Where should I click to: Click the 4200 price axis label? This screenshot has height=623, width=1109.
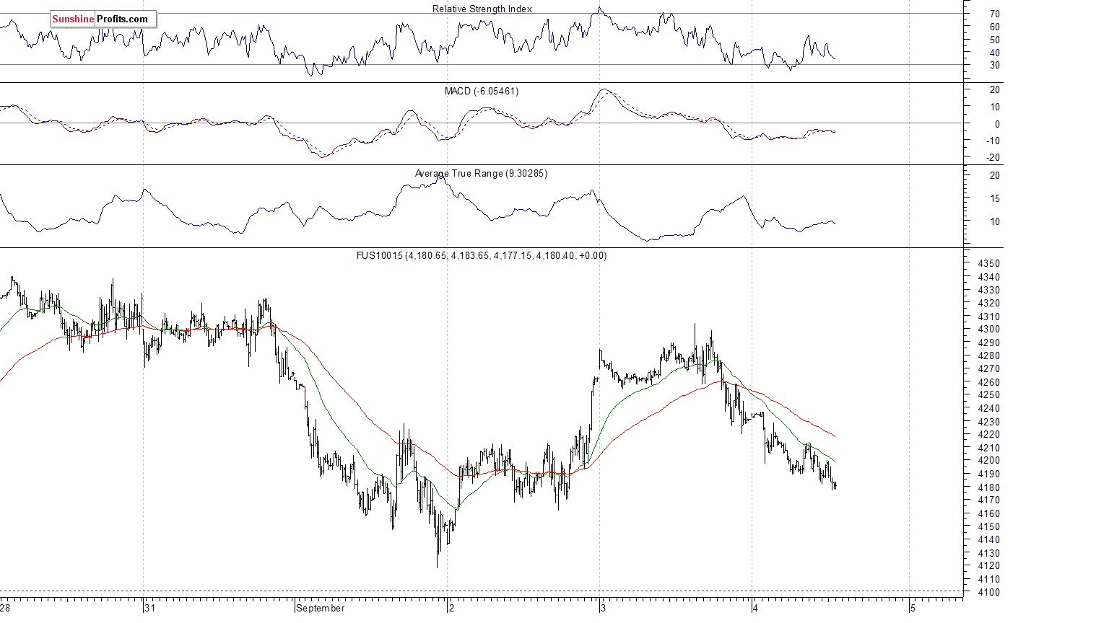989,460
